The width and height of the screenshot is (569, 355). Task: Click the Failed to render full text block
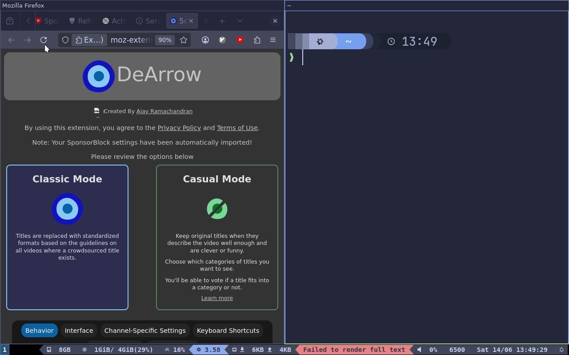354,350
